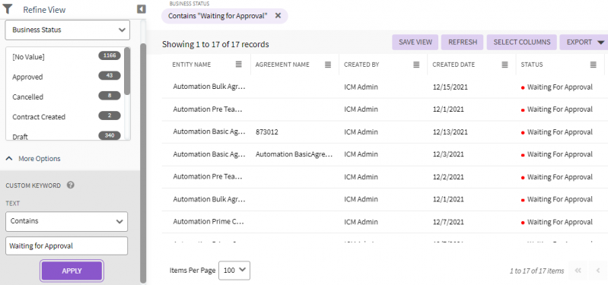Image resolution: width=608 pixels, height=285 pixels.
Task: Open the Contains operator dropdown
Action: [67, 221]
